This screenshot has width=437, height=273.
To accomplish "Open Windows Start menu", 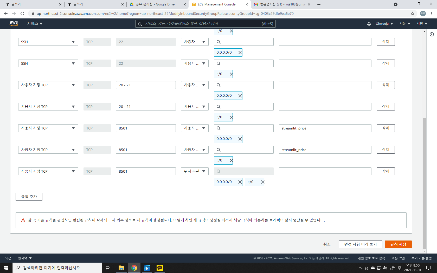I will (x=6, y=268).
